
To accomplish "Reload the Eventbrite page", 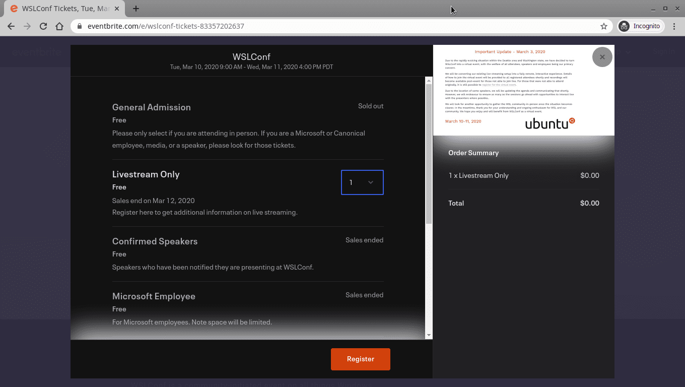I will pyautogui.click(x=43, y=26).
